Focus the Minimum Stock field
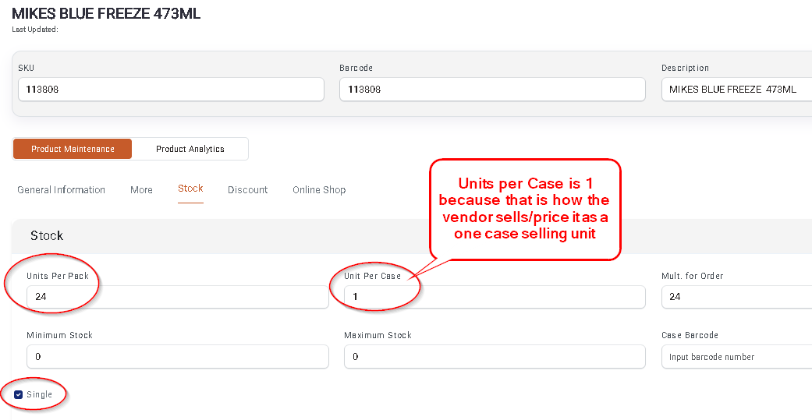 point(178,357)
